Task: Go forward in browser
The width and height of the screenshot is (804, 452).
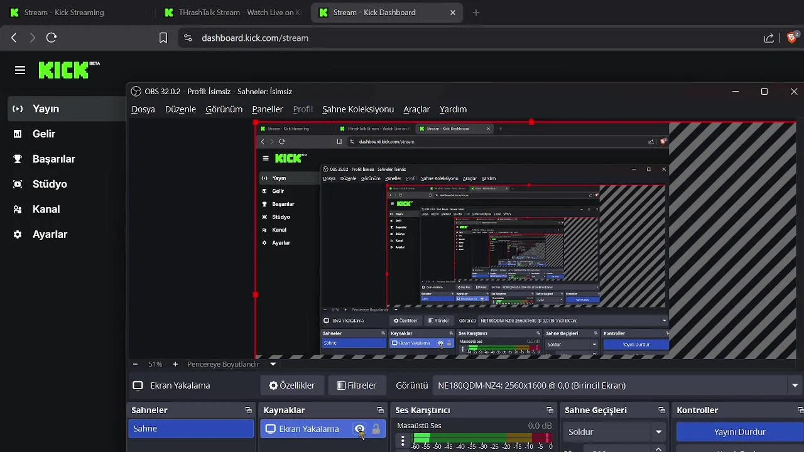Action: tap(33, 38)
